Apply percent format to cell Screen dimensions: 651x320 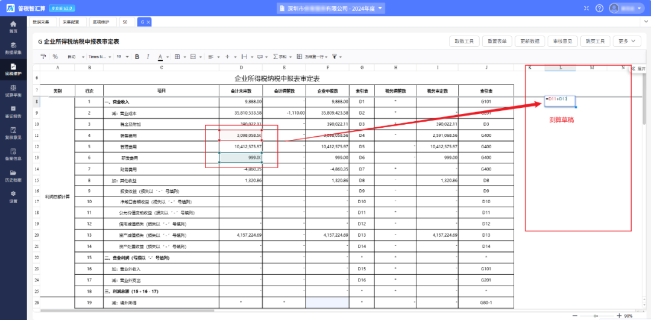point(55,57)
